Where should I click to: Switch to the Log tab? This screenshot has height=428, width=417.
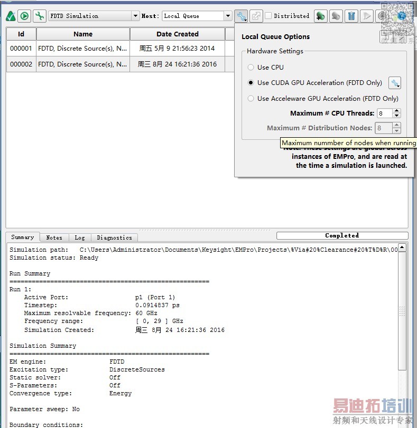pos(80,237)
